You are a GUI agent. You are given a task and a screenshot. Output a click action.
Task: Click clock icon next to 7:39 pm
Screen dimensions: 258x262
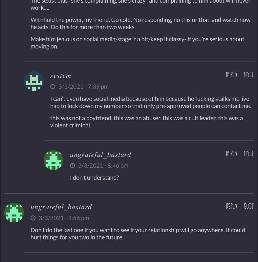coord(53,87)
